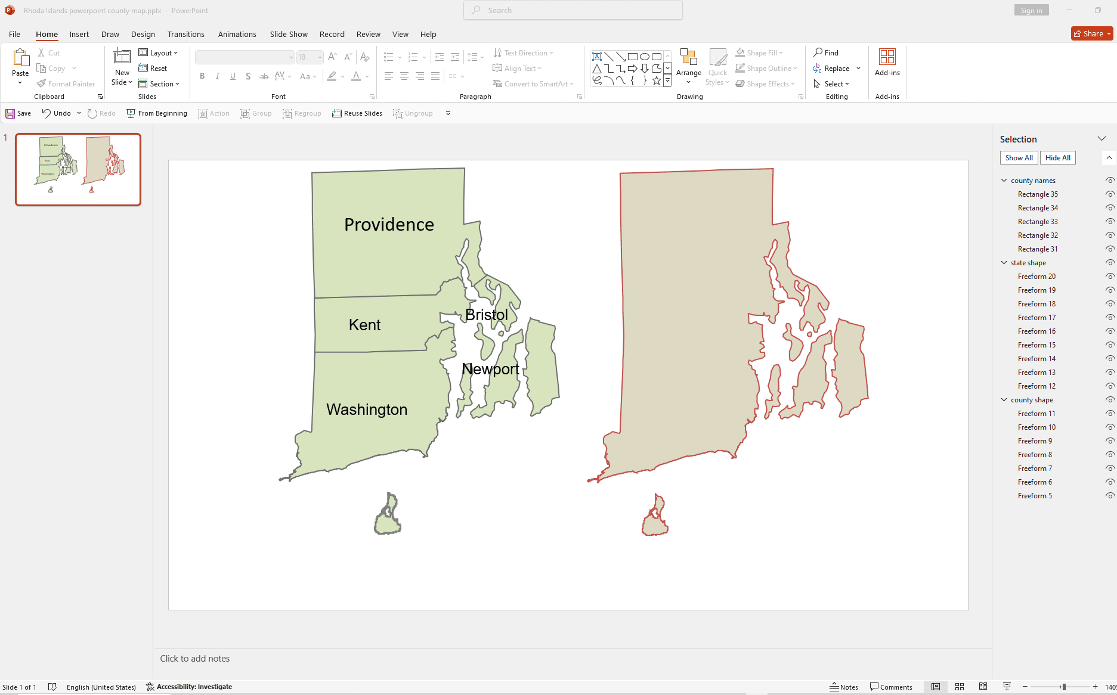This screenshot has height=695, width=1117.
Task: Collapse the state shape group
Action: click(x=1004, y=263)
